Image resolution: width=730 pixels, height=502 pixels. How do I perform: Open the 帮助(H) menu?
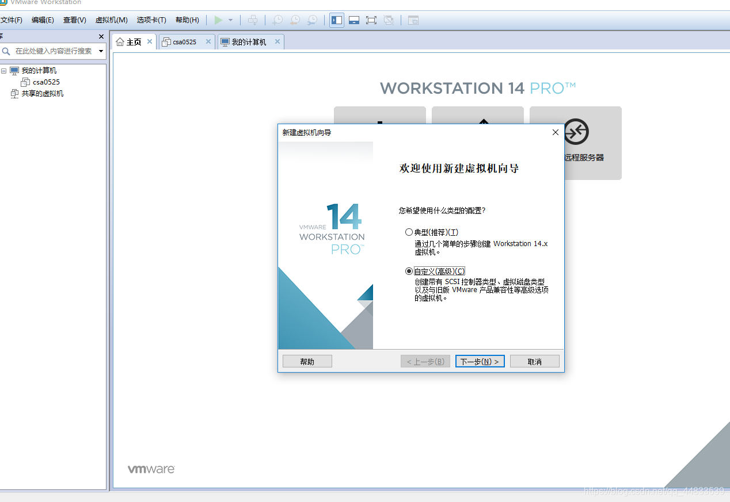click(187, 20)
